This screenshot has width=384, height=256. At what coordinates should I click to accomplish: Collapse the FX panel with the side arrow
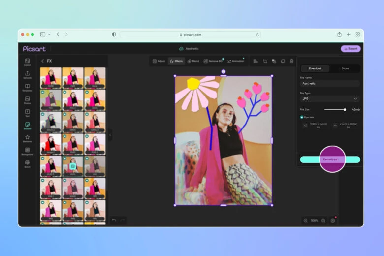pos(110,134)
